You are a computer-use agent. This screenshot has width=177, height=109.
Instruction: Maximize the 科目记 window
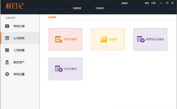point(167,3)
